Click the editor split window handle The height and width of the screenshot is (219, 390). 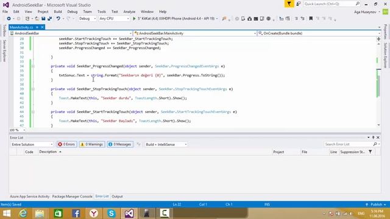(x=378, y=39)
